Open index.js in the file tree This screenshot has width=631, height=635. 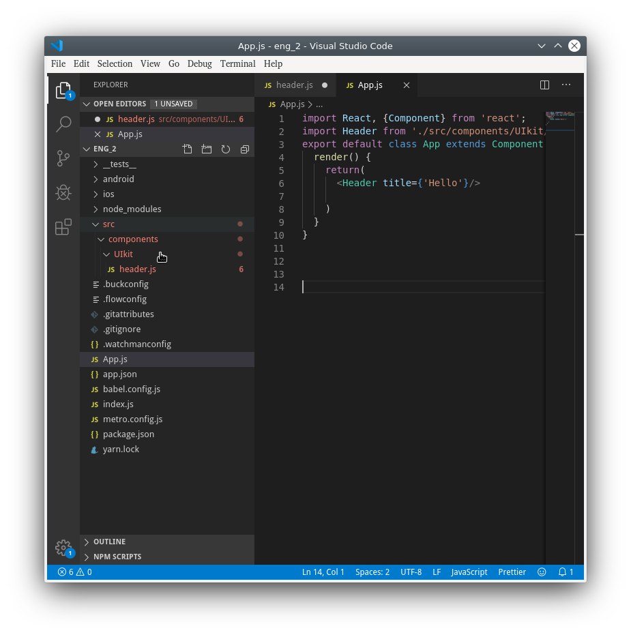click(x=167, y=404)
